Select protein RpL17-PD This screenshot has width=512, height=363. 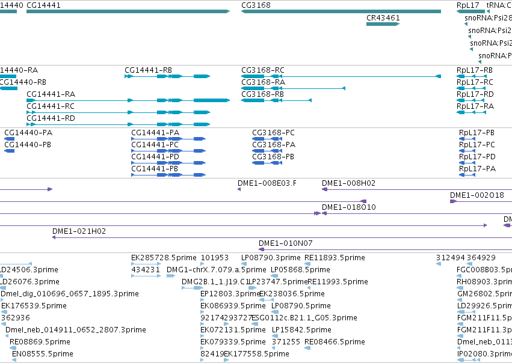pyautogui.click(x=467, y=163)
